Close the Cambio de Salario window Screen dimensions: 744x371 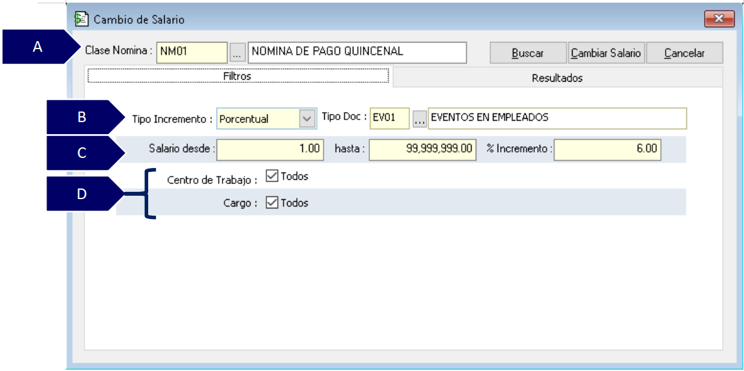pyautogui.click(x=719, y=19)
